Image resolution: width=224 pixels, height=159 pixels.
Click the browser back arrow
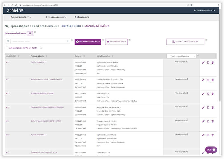pos(5,5)
